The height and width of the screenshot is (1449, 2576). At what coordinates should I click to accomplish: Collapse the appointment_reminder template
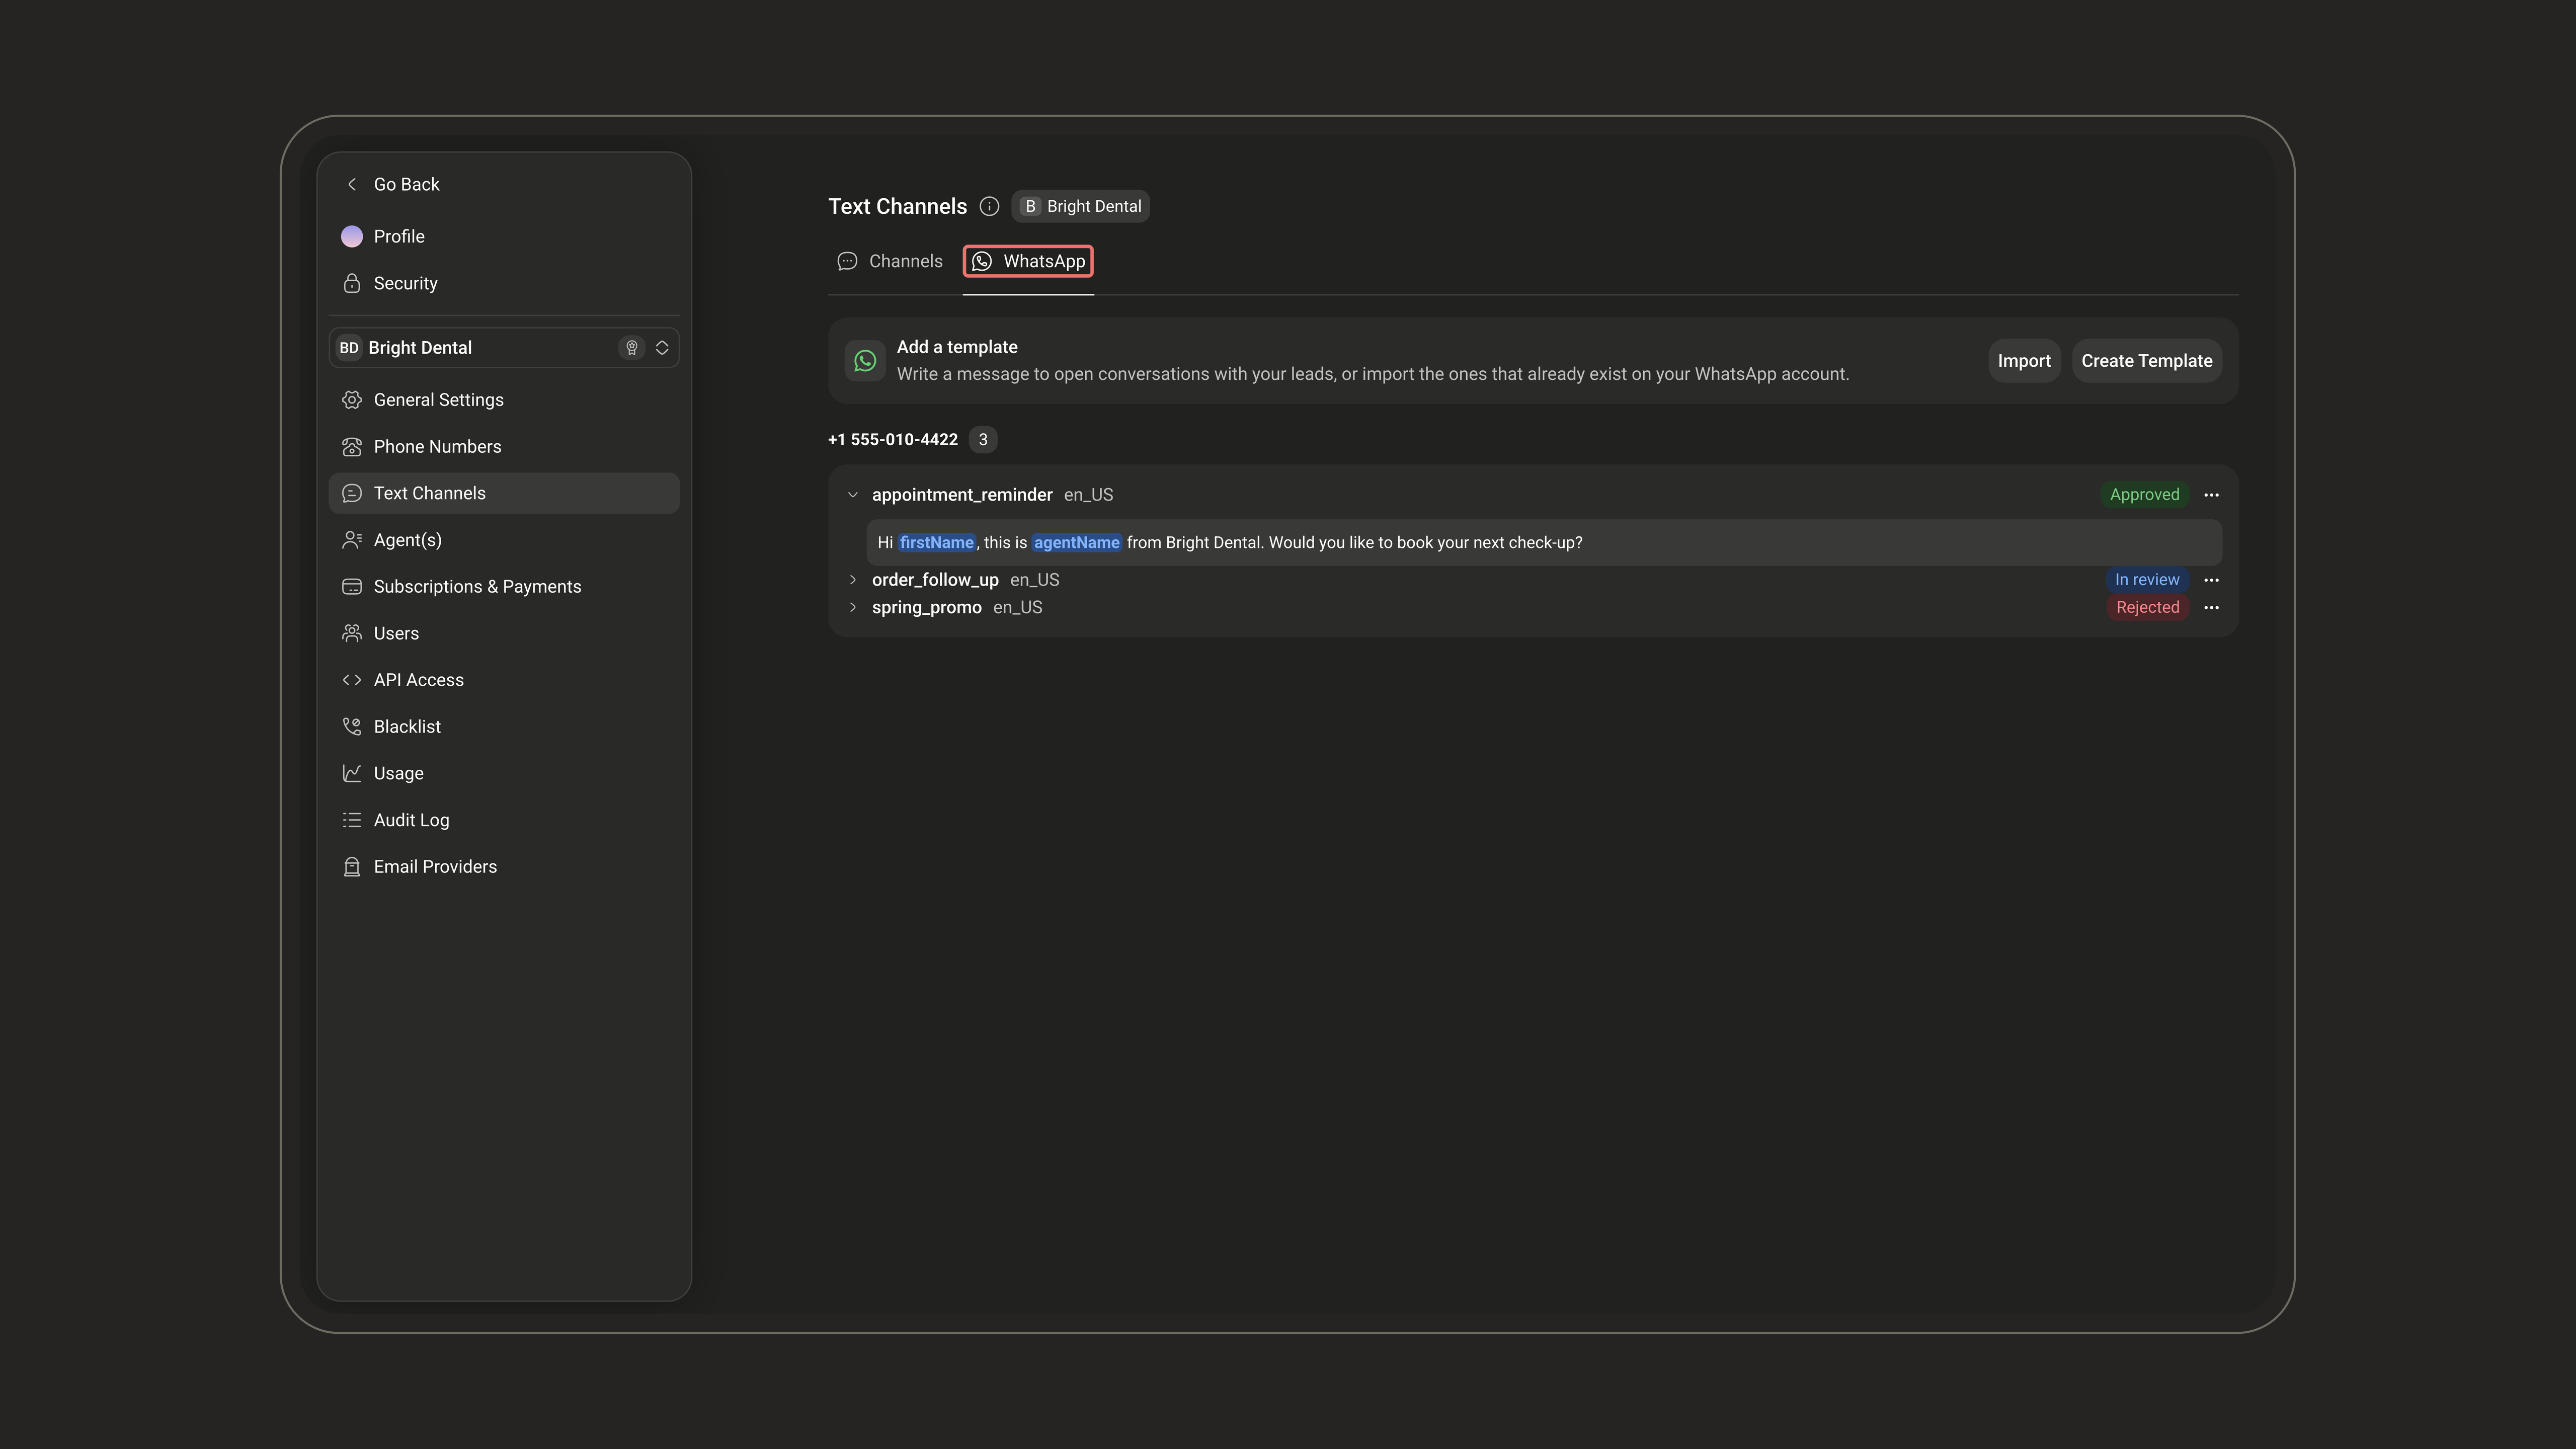point(853,495)
